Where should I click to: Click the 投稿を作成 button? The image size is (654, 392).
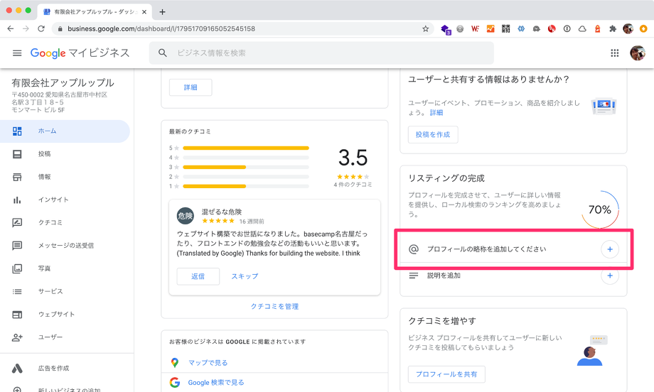point(432,135)
